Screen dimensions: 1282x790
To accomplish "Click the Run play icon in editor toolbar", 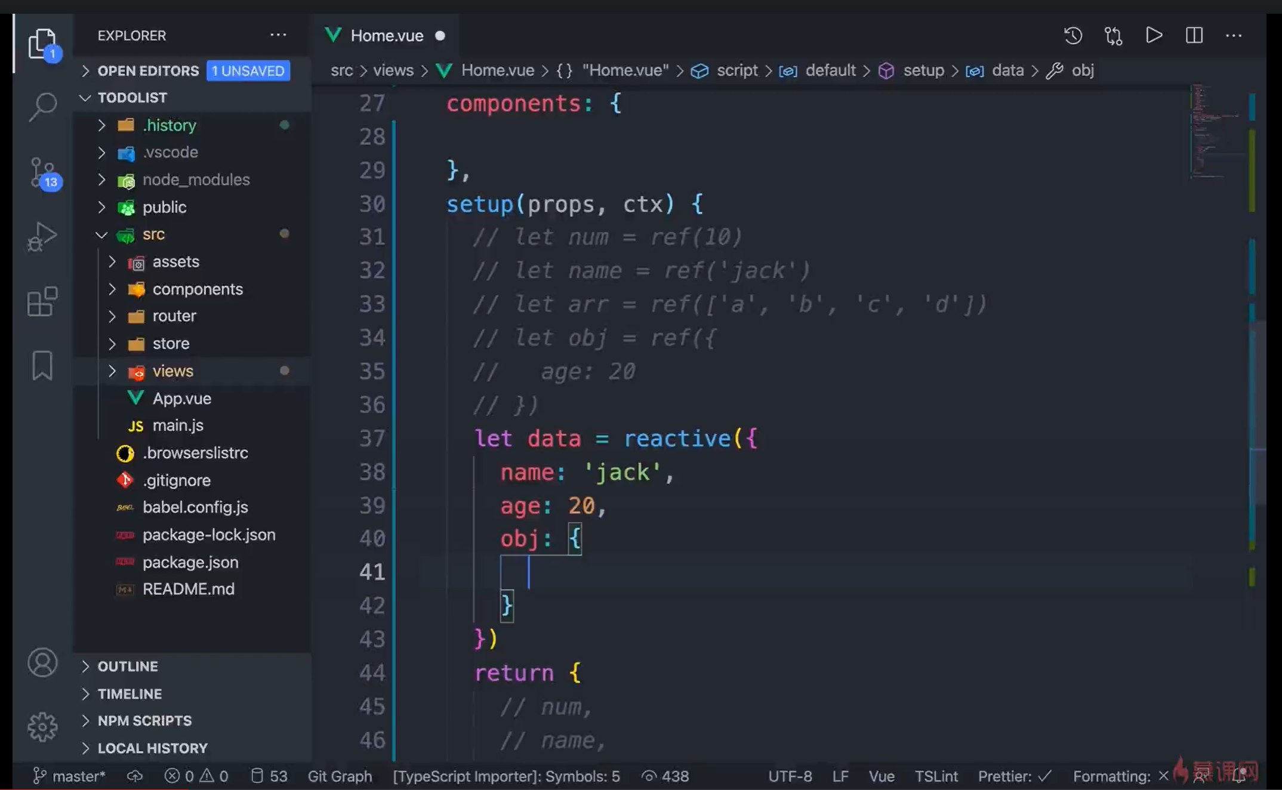I will coord(1154,36).
